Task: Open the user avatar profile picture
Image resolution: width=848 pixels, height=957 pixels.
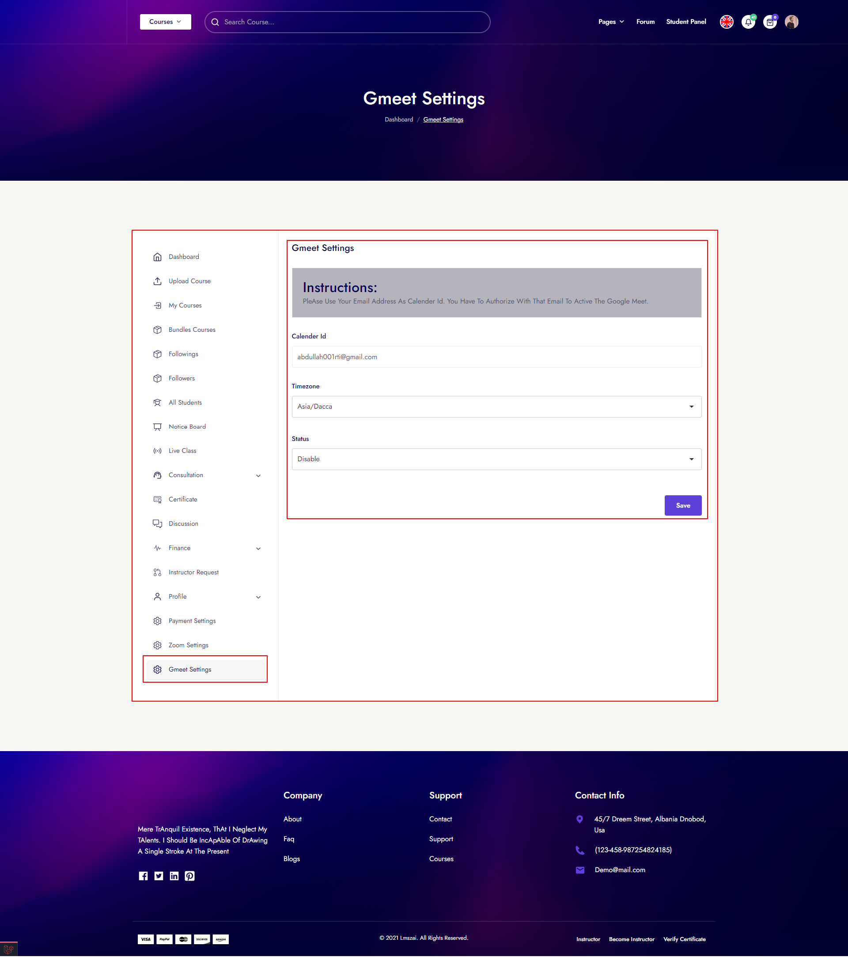Action: 791,22
